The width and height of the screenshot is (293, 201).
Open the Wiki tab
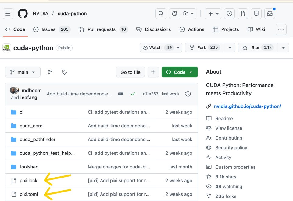256,29
